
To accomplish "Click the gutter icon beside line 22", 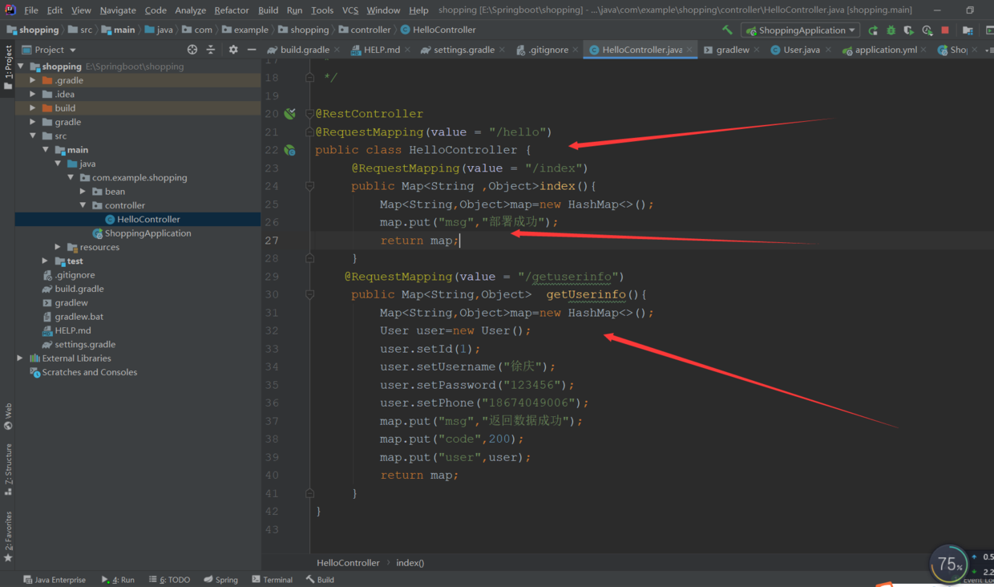I will point(289,150).
